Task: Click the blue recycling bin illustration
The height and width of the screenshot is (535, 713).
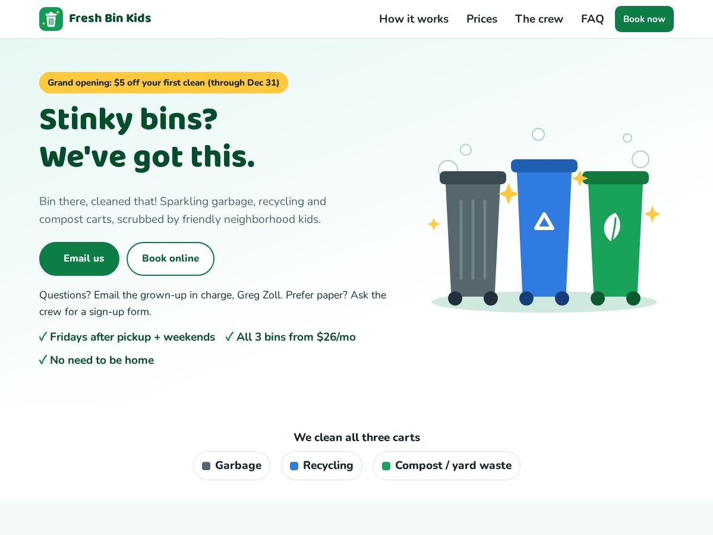Action: pyautogui.click(x=544, y=232)
